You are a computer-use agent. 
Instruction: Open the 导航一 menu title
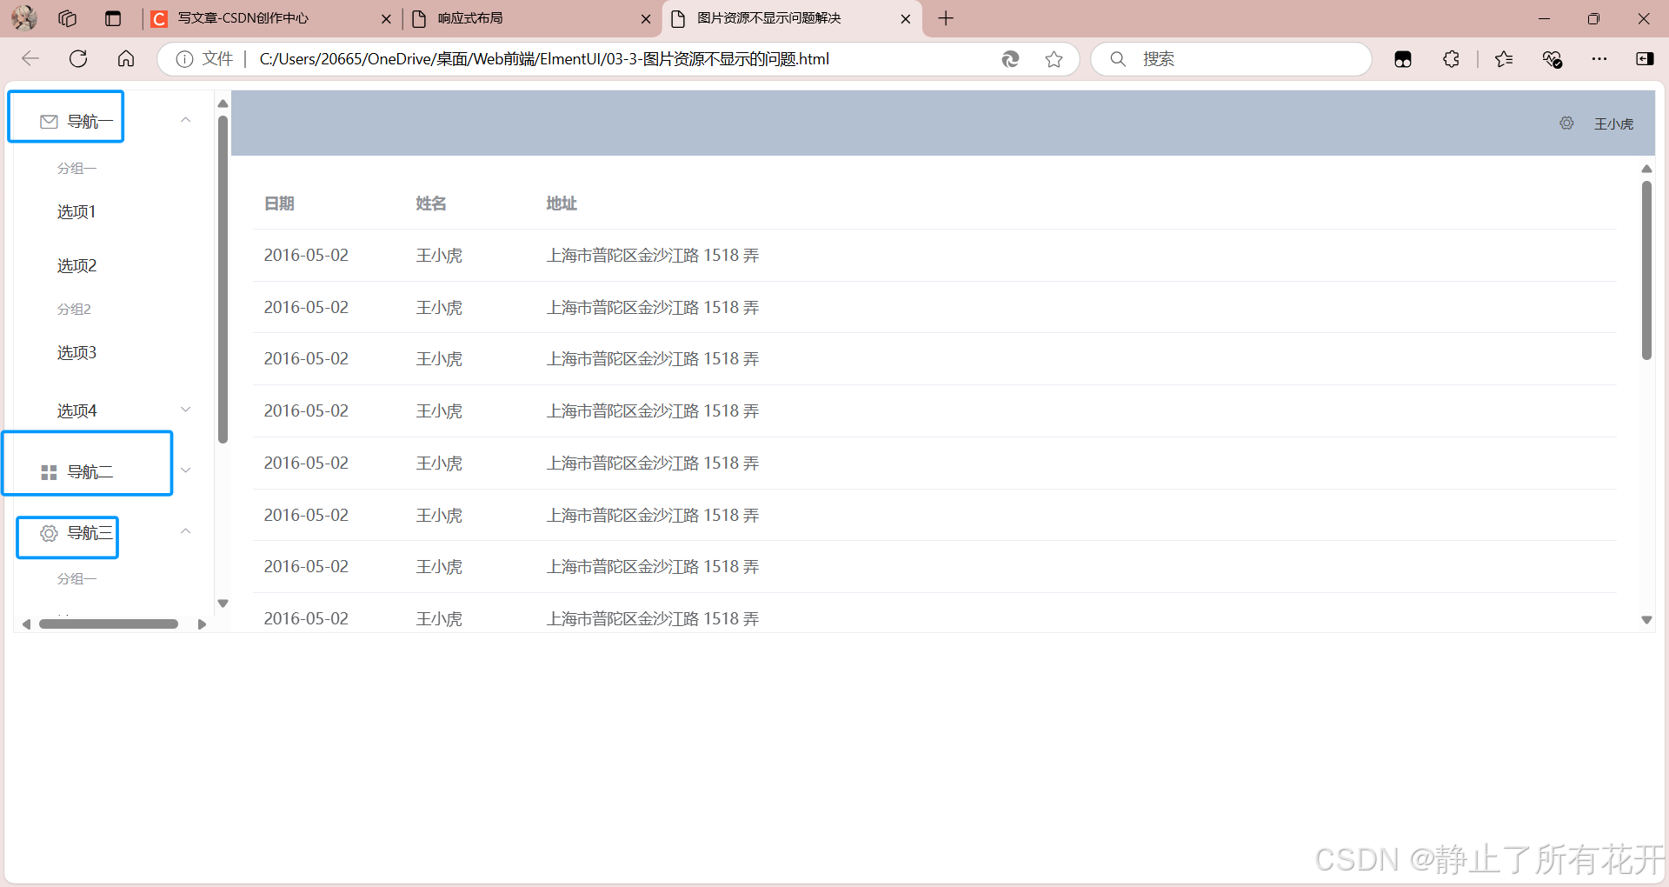pos(90,122)
